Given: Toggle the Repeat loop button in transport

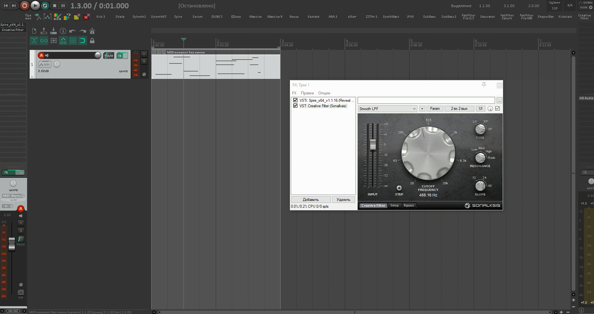Looking at the screenshot, I should point(45,5).
